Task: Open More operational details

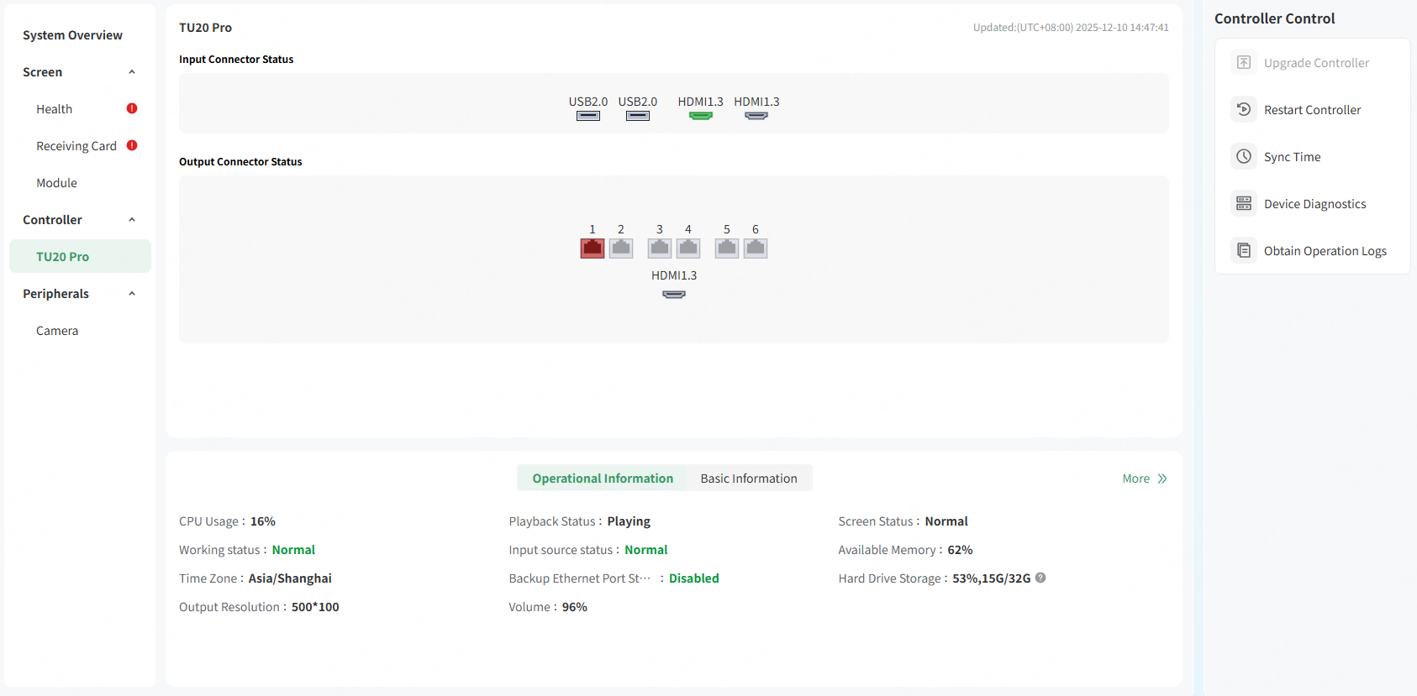Action: (x=1144, y=479)
